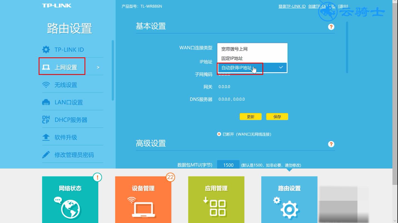Expand the 上网设置 chevron arrow
The image size is (398, 223).
tap(98, 67)
